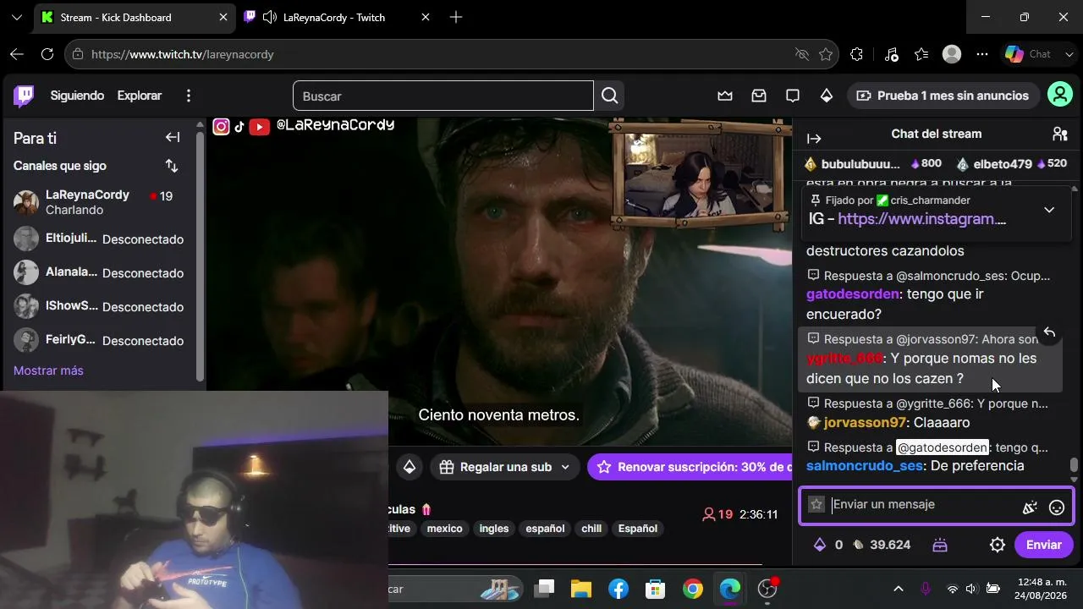Open the three-dot more menu beside Explorar
Screen dimensions: 1083x609
[x=189, y=96]
